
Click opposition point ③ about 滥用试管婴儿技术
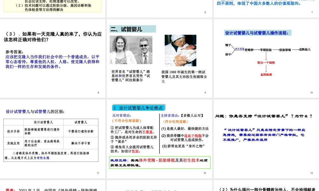(132, 149)
